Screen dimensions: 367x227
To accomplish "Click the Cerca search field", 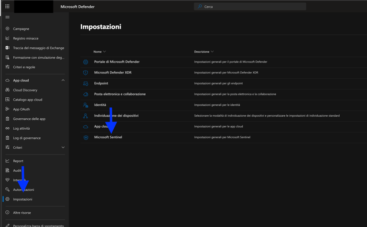I will coord(250,7).
